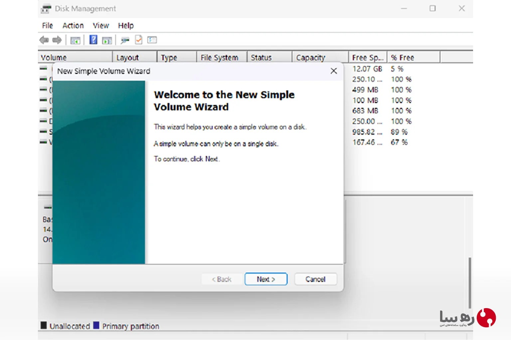Close the New Simple Volume Wizard dialog
Screen dimensions: 511x340
click(x=334, y=71)
